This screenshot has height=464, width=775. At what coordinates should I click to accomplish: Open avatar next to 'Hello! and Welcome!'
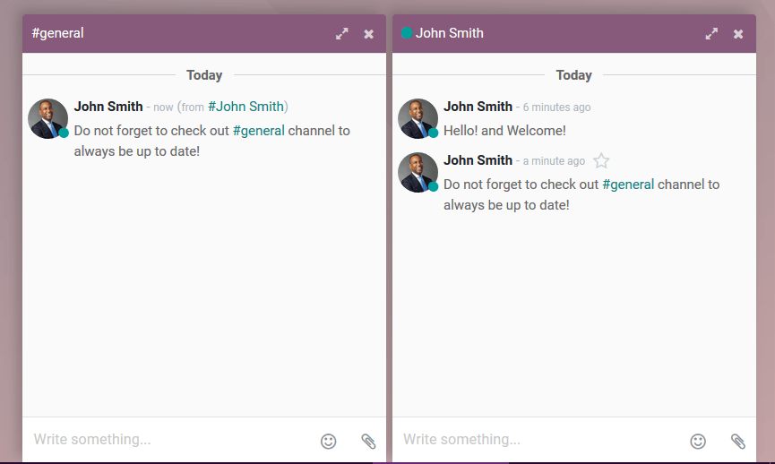418,118
